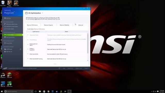Image resolution: width=165 pixels, height=93 pixels.
Task: Click help icon for Prefetch/Superfetch row
Action: [x=28, y=49]
